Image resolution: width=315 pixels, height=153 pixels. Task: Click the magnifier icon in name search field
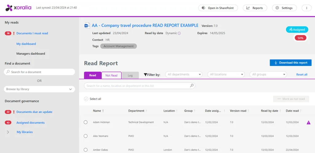coord(192,86)
